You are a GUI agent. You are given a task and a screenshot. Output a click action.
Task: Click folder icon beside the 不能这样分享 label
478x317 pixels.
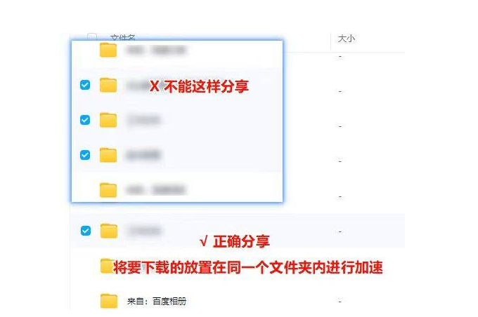click(108, 85)
